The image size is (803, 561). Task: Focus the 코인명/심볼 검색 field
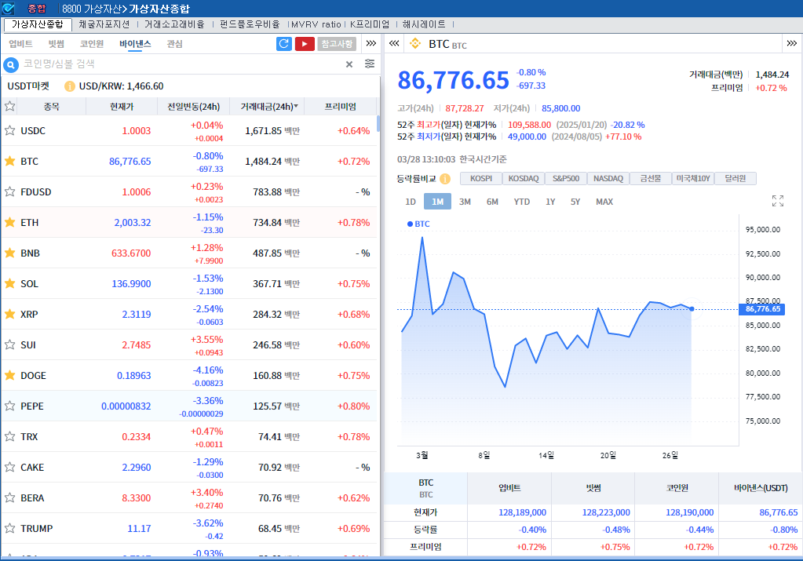point(182,64)
